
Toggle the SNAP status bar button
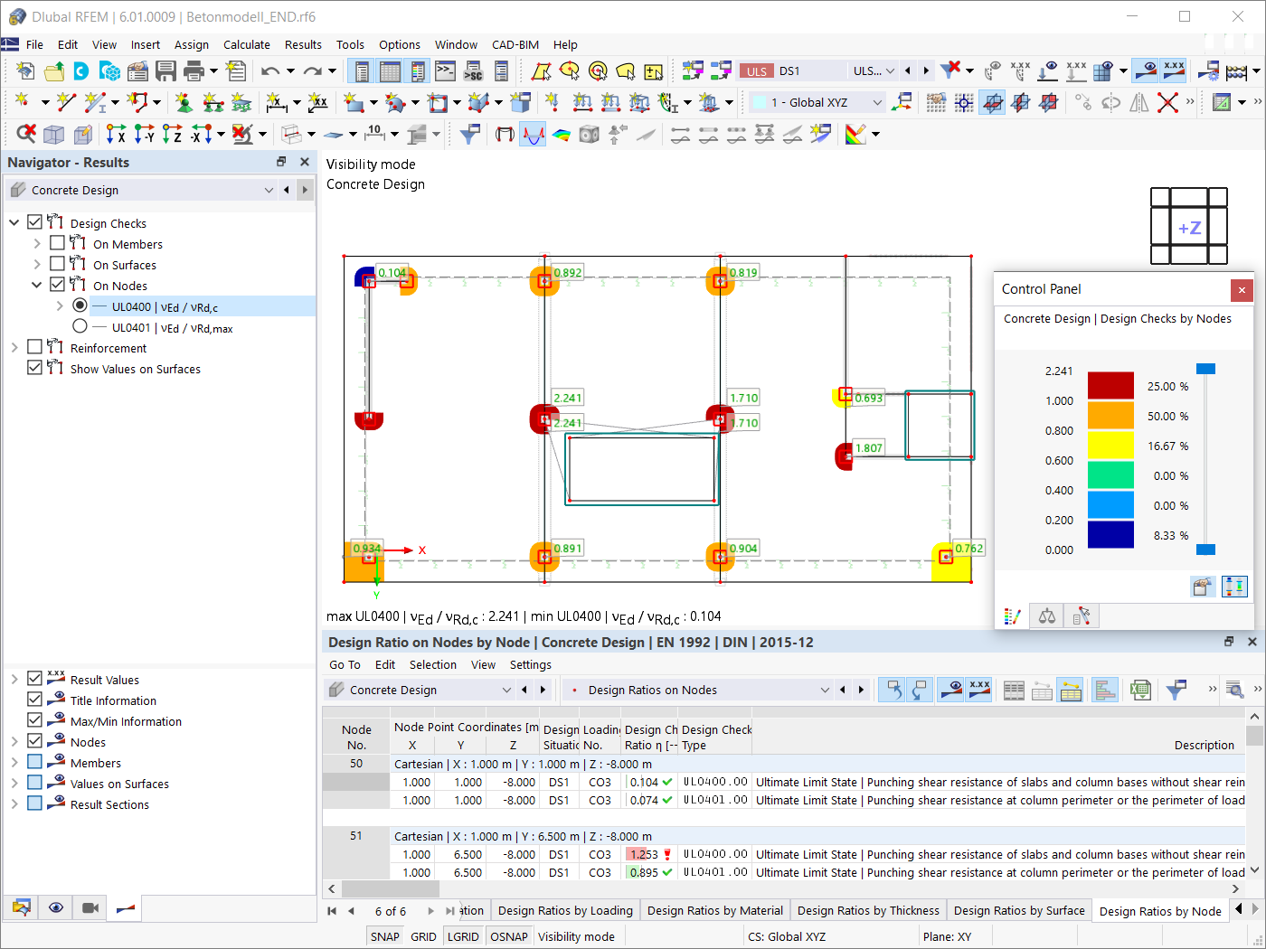point(384,936)
